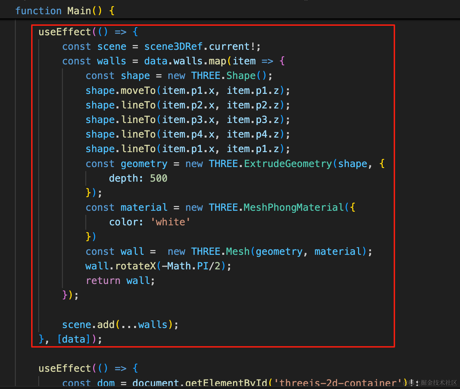Click the 'wall.rotateX(-Math.PI/2)' line
This screenshot has height=389, width=460.
coord(159,266)
